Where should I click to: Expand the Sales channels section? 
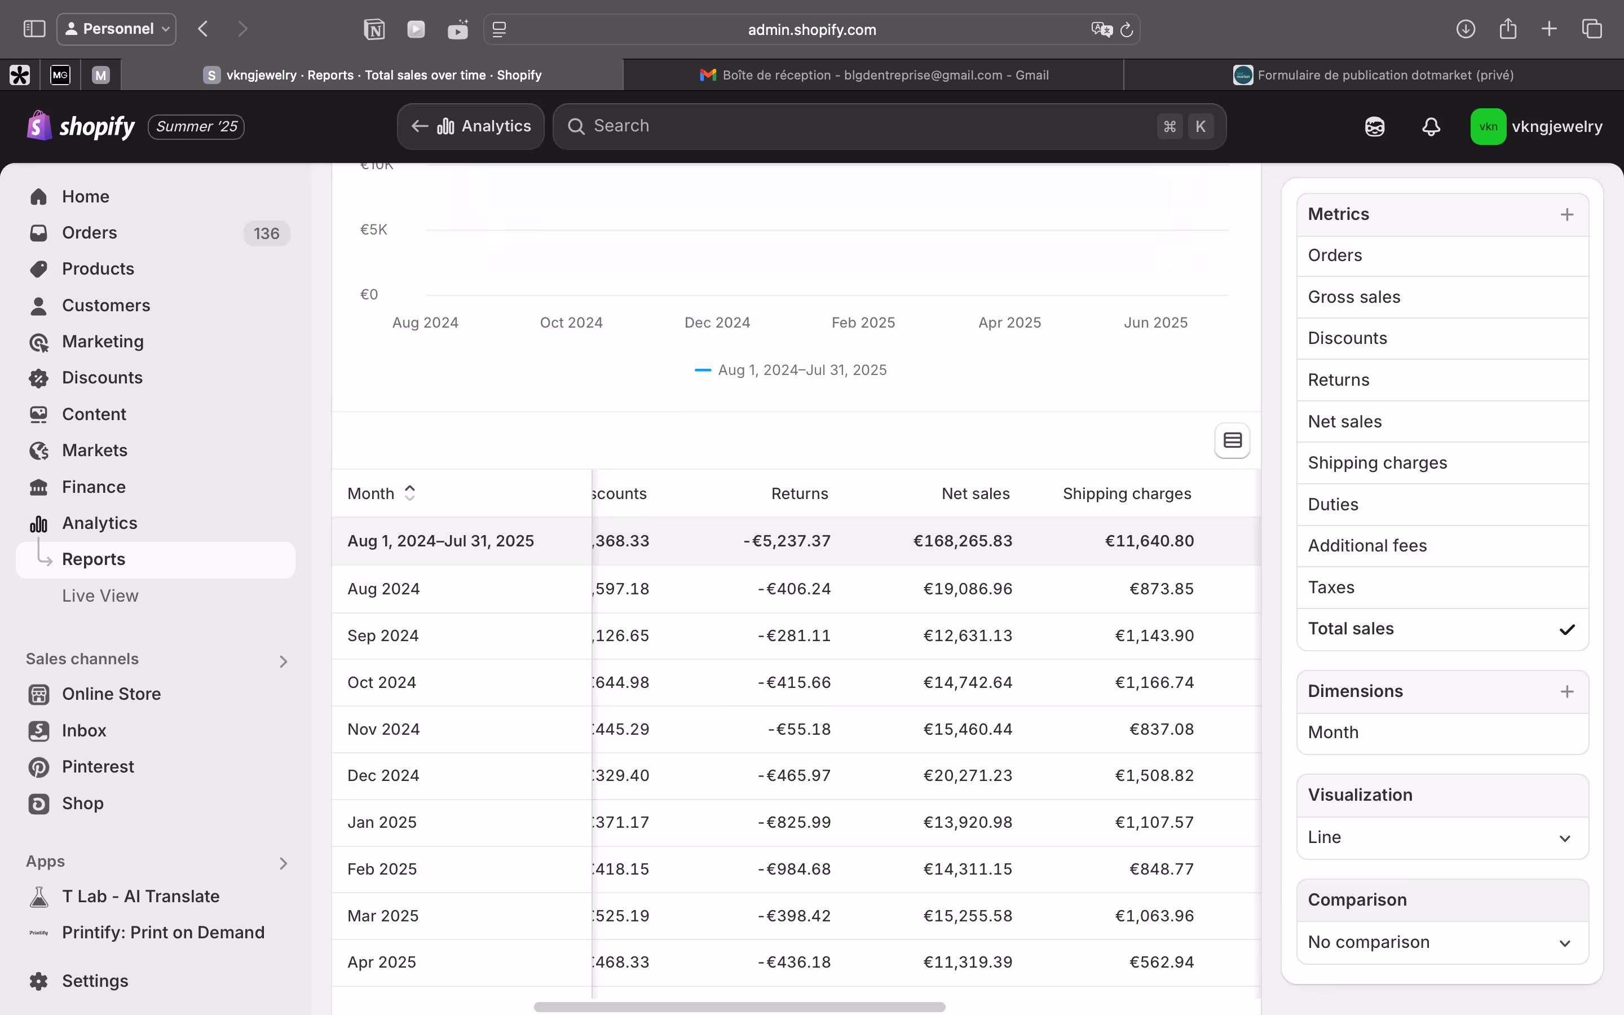(283, 661)
